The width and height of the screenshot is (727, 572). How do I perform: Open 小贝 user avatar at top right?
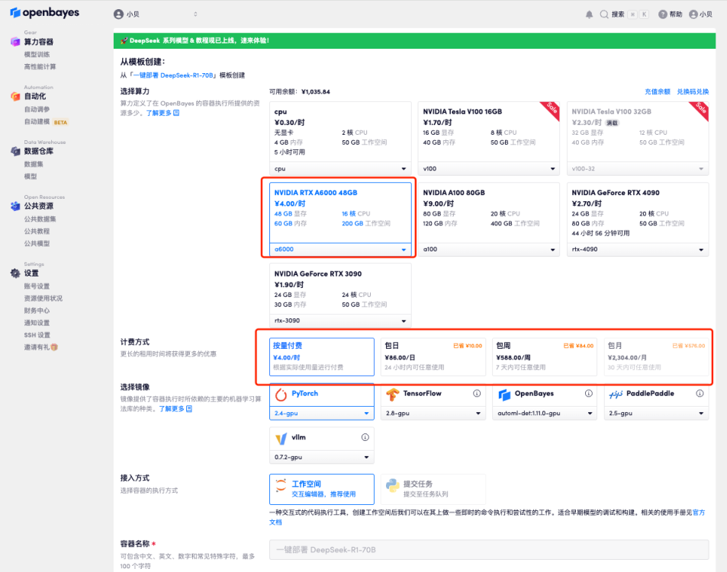[693, 14]
